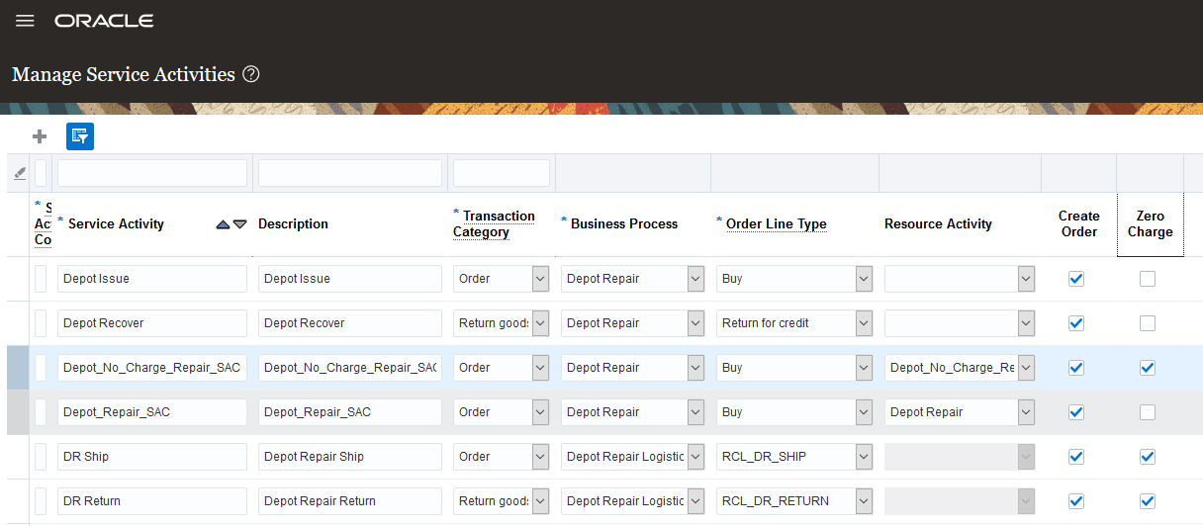Expand Business Process dropdown for Depot Recover
Viewport: 1203px width, 526px height.
[695, 323]
